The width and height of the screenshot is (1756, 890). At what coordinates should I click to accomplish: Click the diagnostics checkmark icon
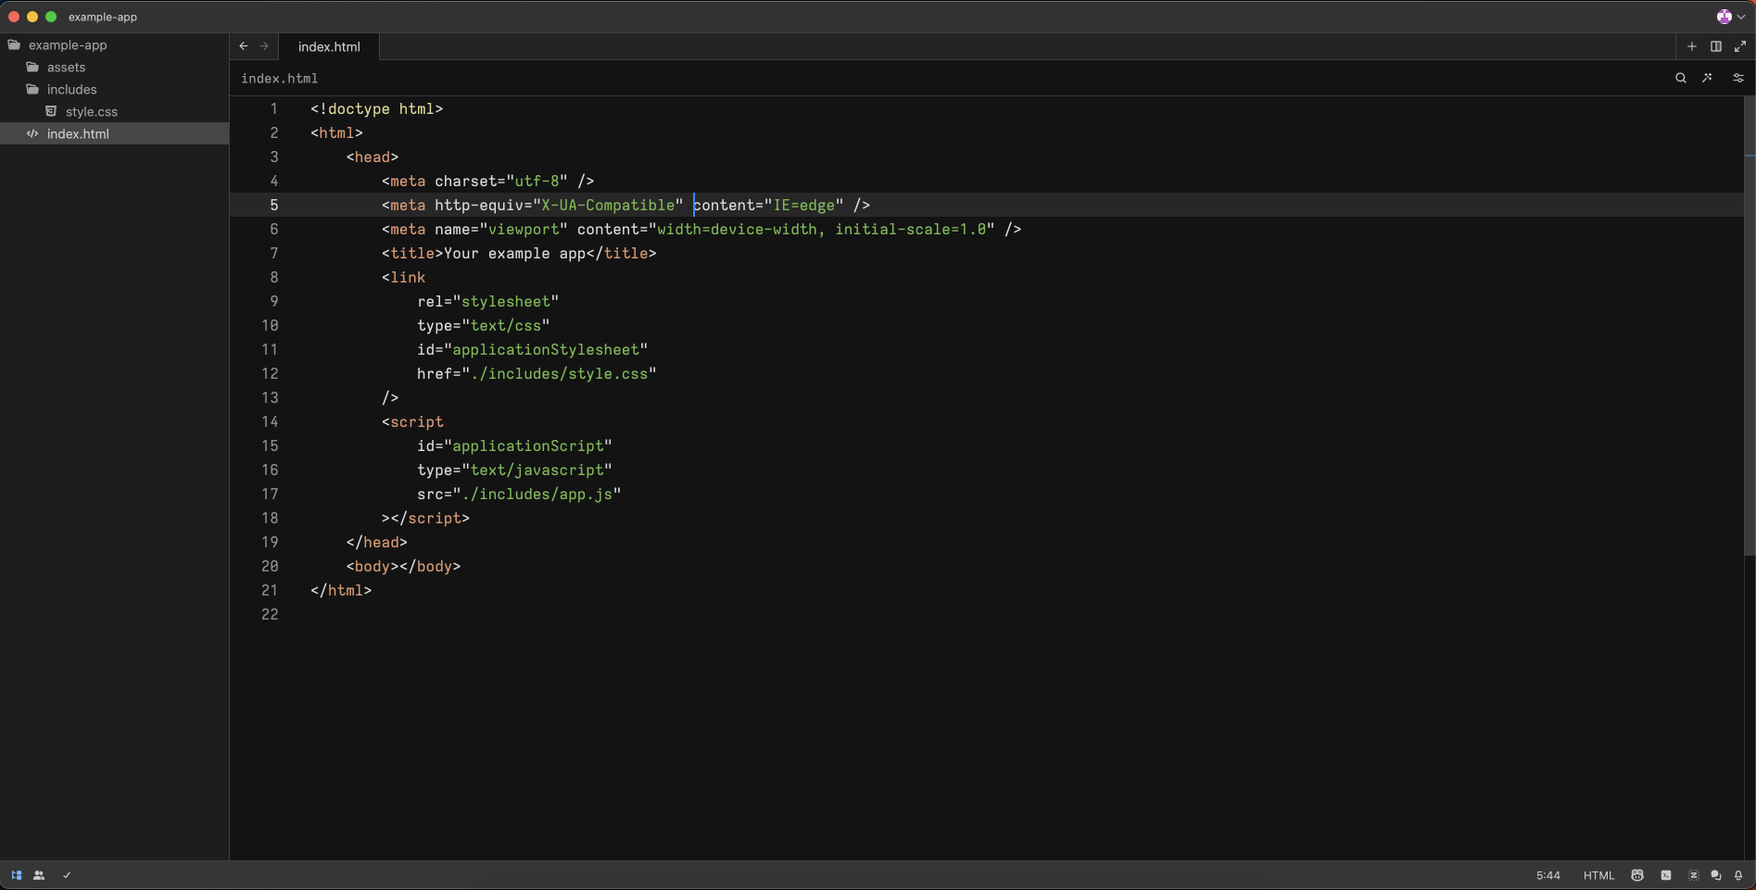[x=67, y=875]
